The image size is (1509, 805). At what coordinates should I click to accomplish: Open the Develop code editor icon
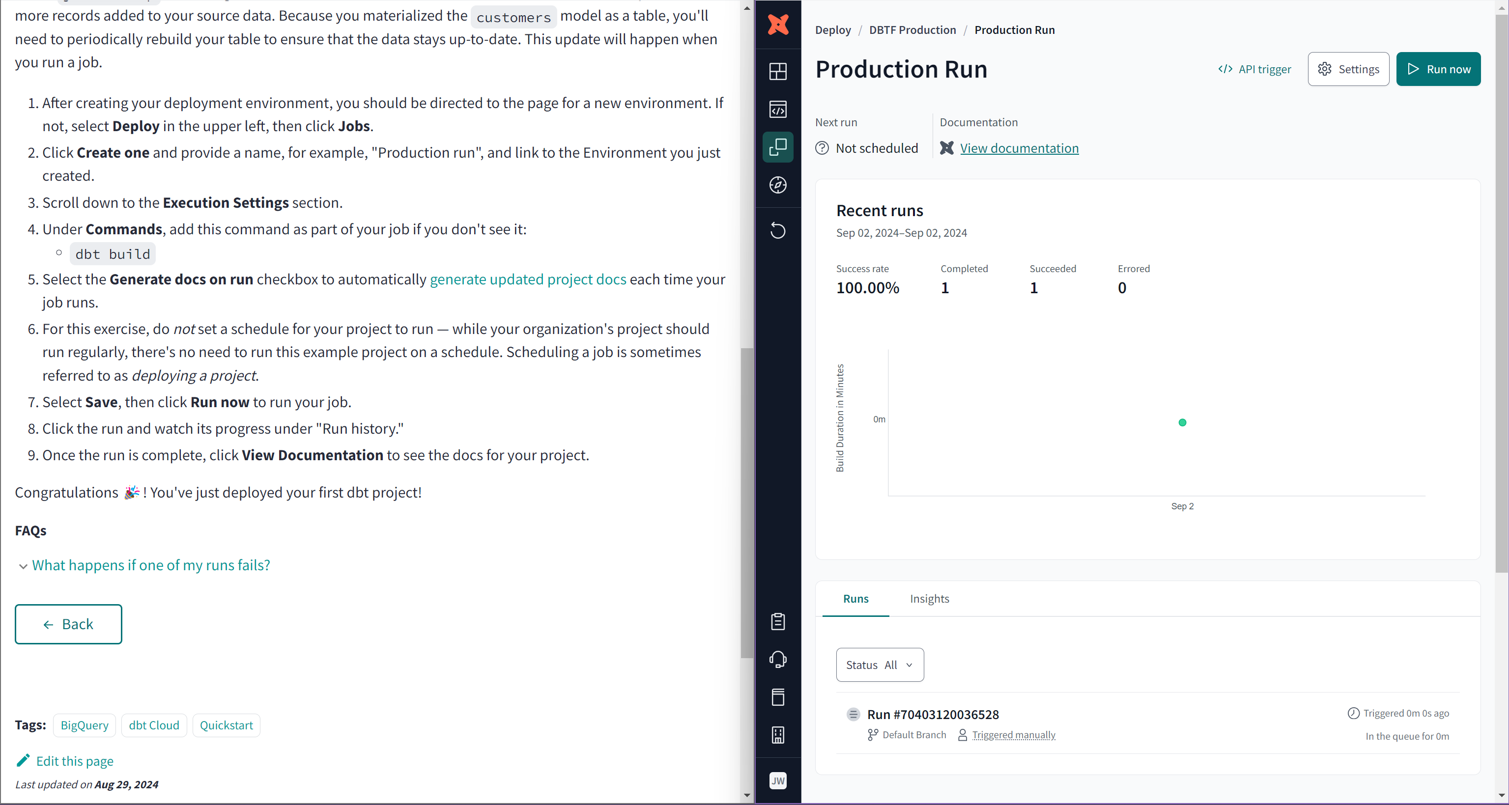point(778,110)
